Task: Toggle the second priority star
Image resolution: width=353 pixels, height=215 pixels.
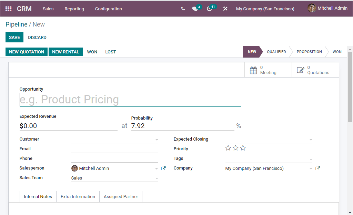Action: [235, 147]
